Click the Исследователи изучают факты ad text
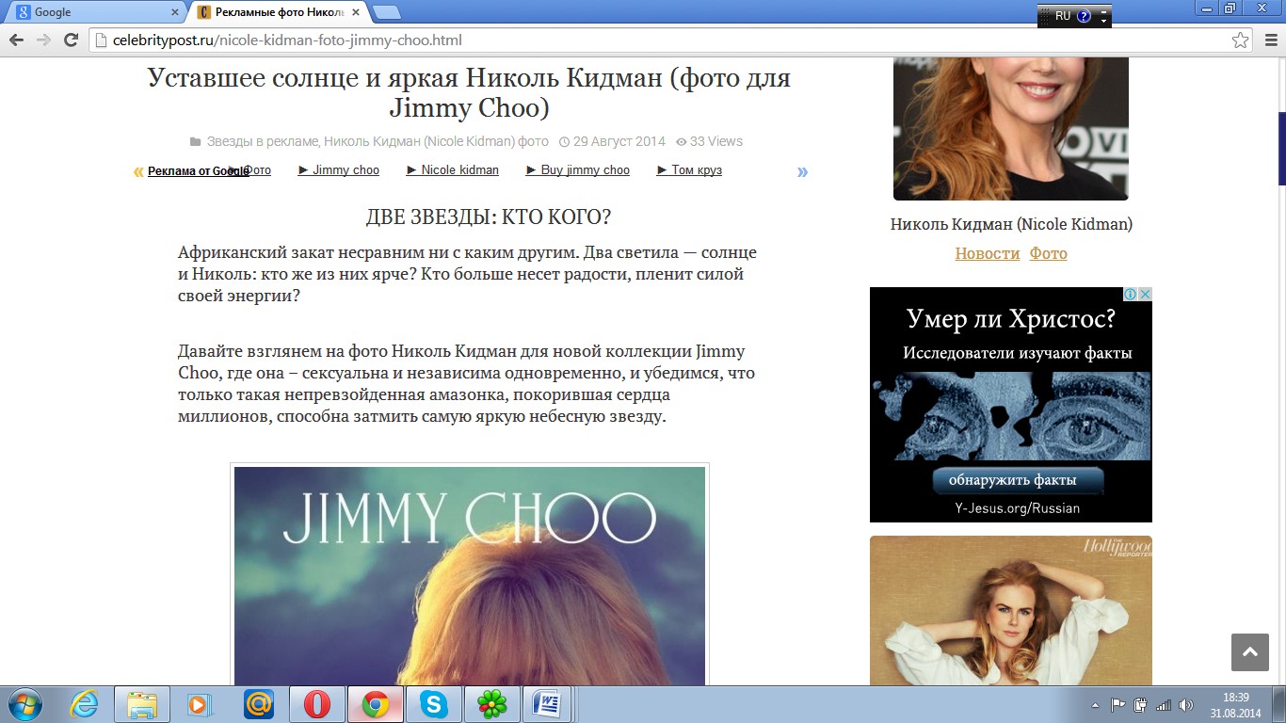This screenshot has height=723, width=1286. (1017, 354)
